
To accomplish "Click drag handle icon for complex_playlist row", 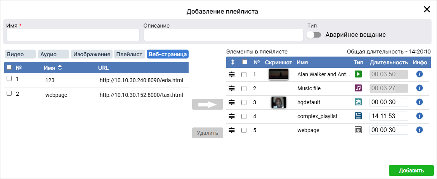I will (x=232, y=116).
